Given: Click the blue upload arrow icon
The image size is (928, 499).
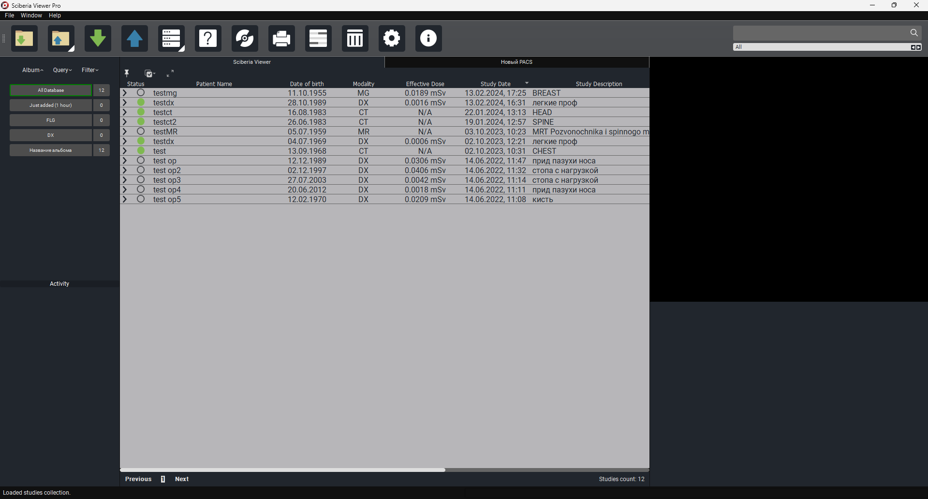Looking at the screenshot, I should (x=134, y=38).
